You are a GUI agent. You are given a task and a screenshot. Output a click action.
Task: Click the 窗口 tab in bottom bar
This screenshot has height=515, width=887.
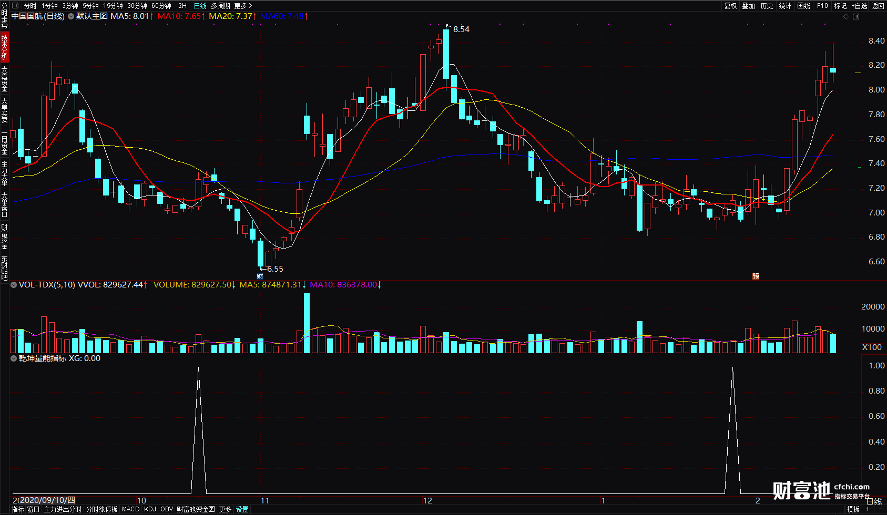(x=33, y=509)
